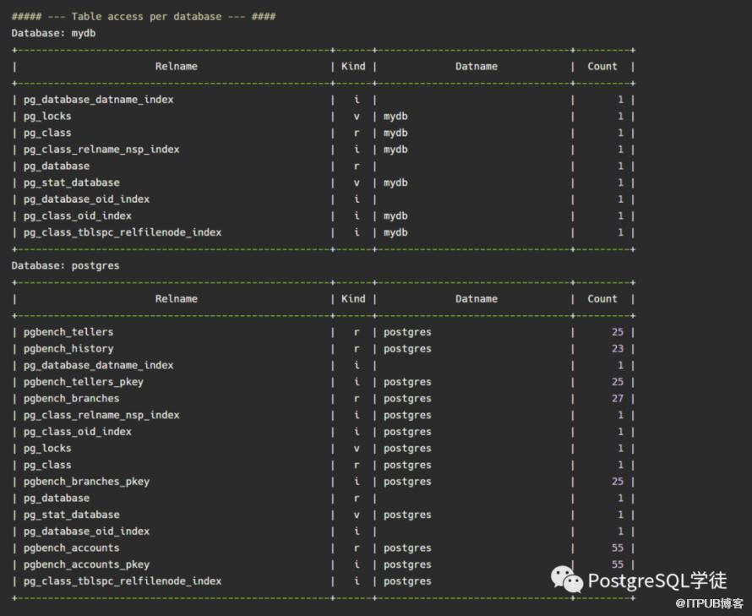Select pg_locks in the postgres table
The width and height of the screenshot is (752, 616).
(47, 448)
